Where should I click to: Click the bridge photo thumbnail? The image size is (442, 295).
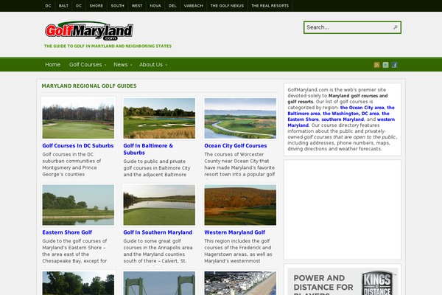[x=159, y=283]
